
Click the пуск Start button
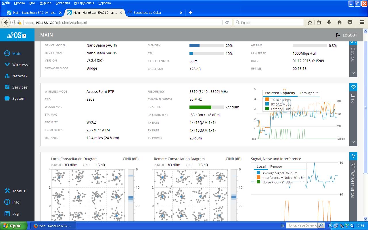tap(14, 226)
